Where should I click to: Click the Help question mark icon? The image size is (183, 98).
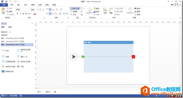168,1
